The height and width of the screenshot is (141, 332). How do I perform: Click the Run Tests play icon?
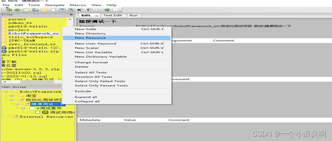click(x=98, y=10)
